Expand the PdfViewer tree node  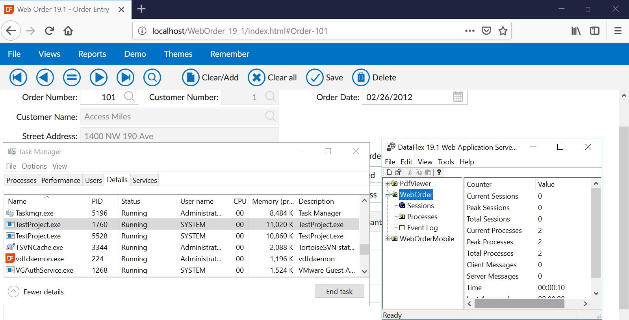(x=387, y=184)
